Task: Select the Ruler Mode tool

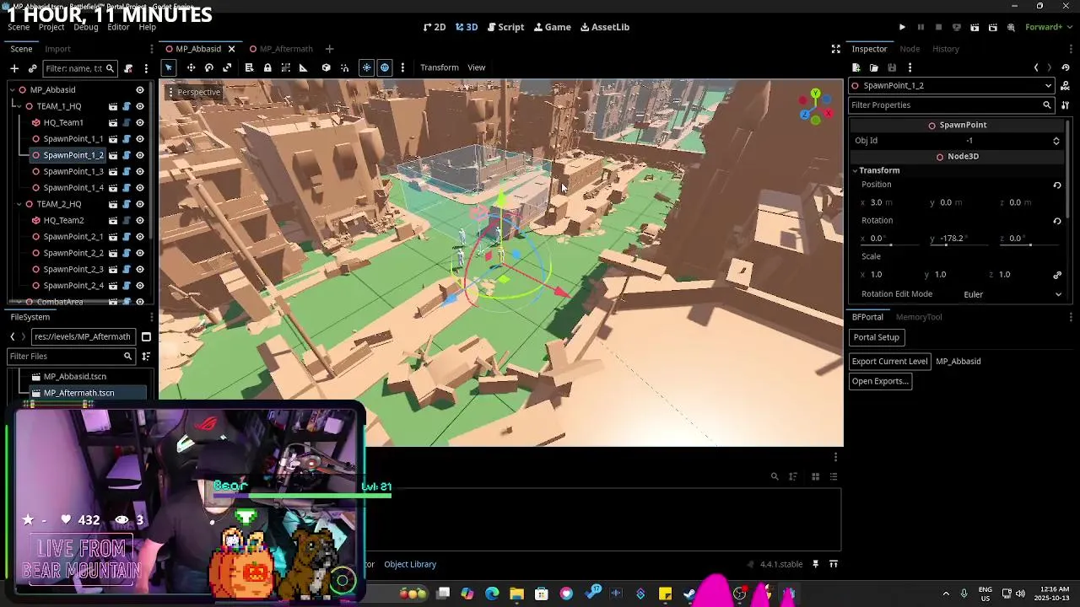Action: (x=304, y=67)
